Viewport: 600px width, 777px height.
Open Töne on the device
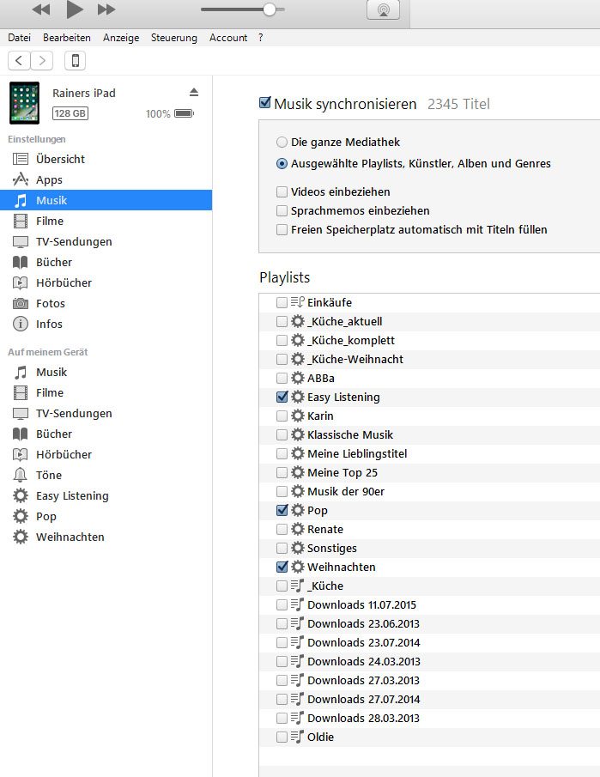pos(106,476)
